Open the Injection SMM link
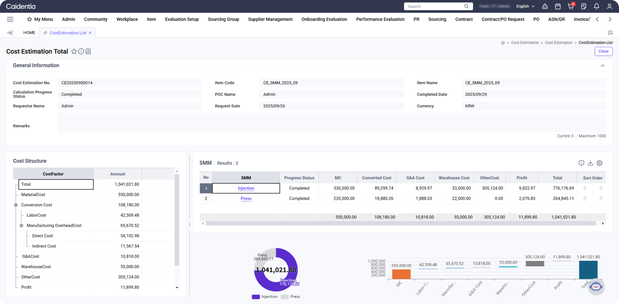 pos(246,188)
